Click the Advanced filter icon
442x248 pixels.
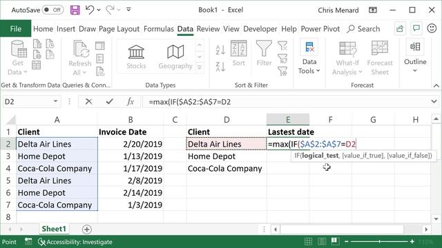click(282, 71)
